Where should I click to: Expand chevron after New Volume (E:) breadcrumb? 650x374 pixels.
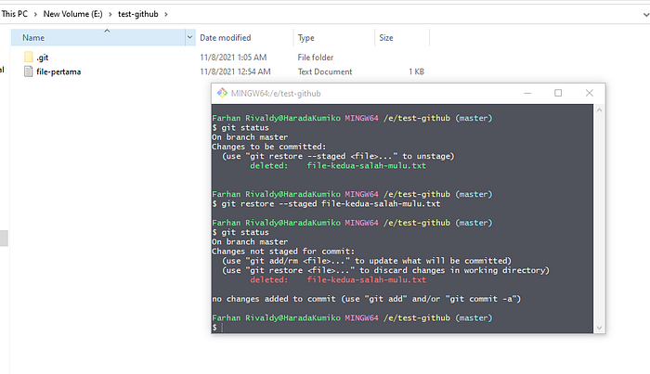pos(110,15)
